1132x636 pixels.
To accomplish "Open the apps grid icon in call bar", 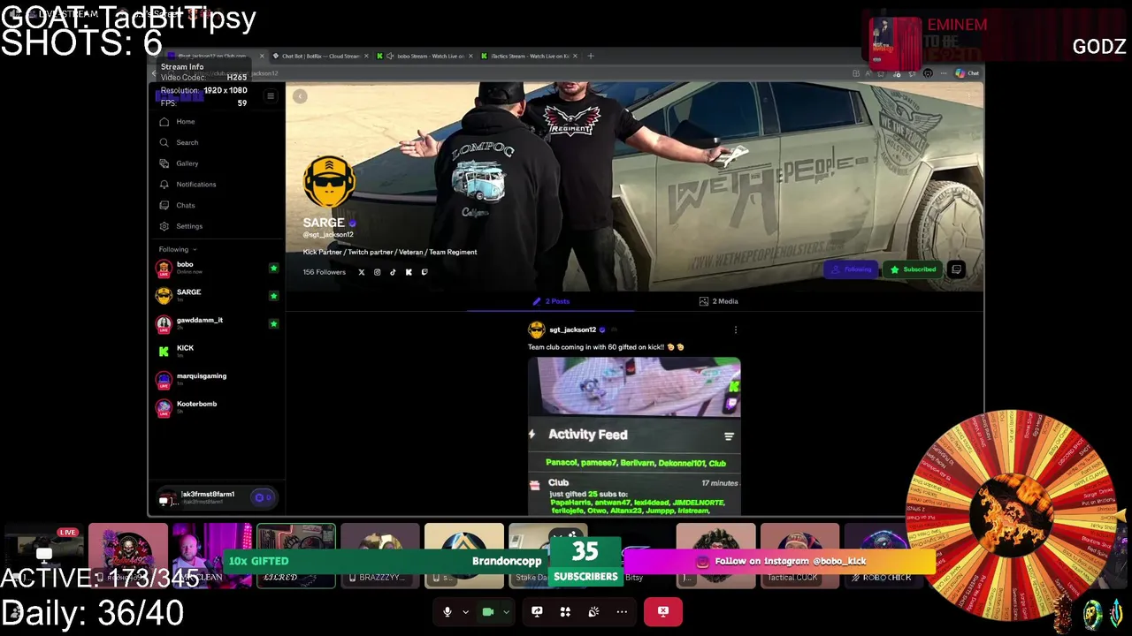I will [x=565, y=611].
